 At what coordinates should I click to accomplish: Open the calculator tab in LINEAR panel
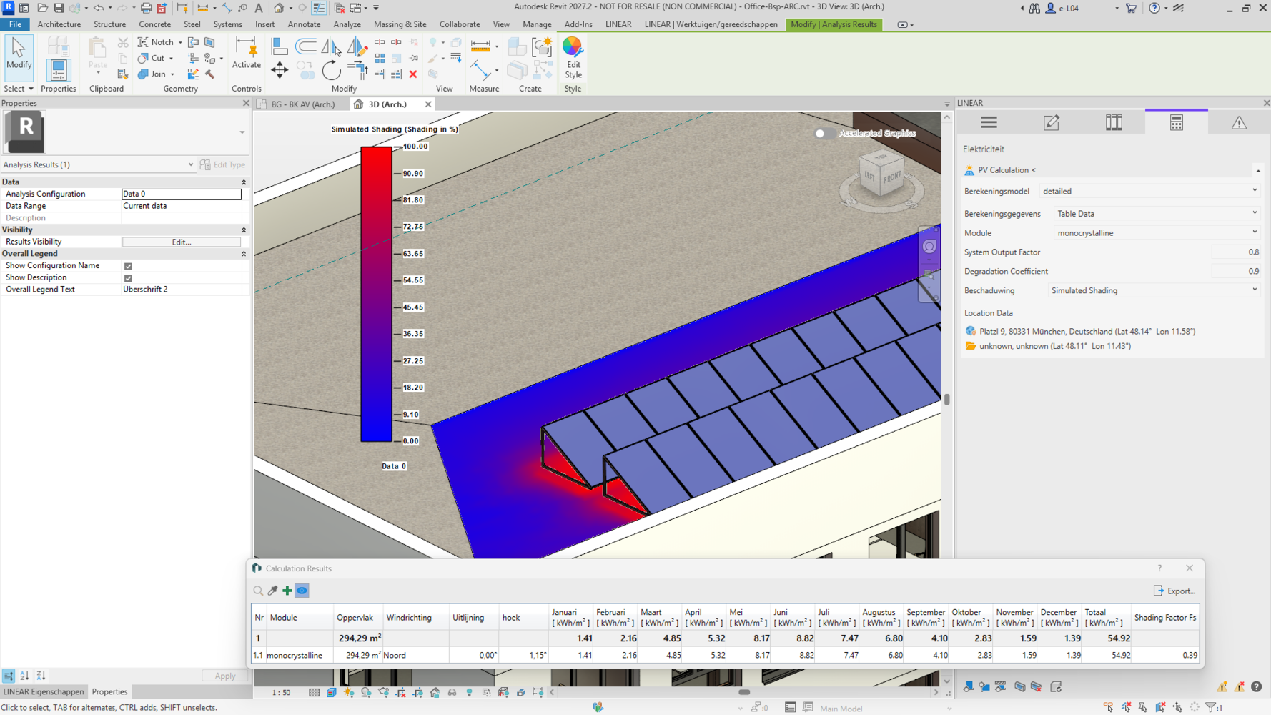click(1177, 122)
